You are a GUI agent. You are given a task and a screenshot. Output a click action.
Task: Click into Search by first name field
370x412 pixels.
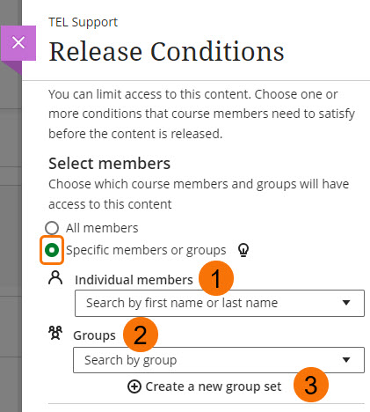click(x=220, y=303)
